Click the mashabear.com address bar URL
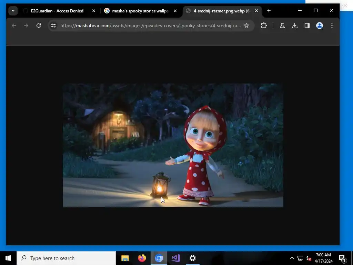The width and height of the screenshot is (353, 265). (150, 26)
